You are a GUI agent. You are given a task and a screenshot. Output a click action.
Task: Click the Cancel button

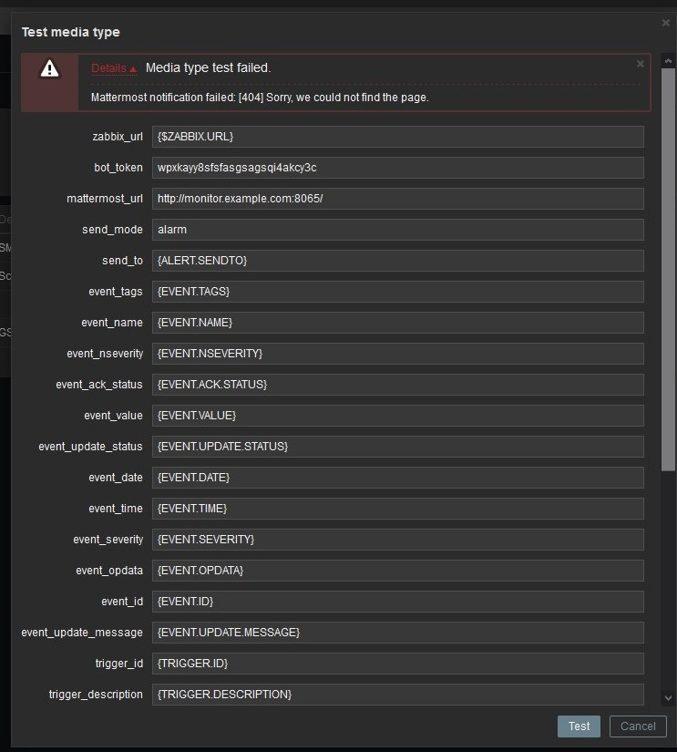click(637, 726)
